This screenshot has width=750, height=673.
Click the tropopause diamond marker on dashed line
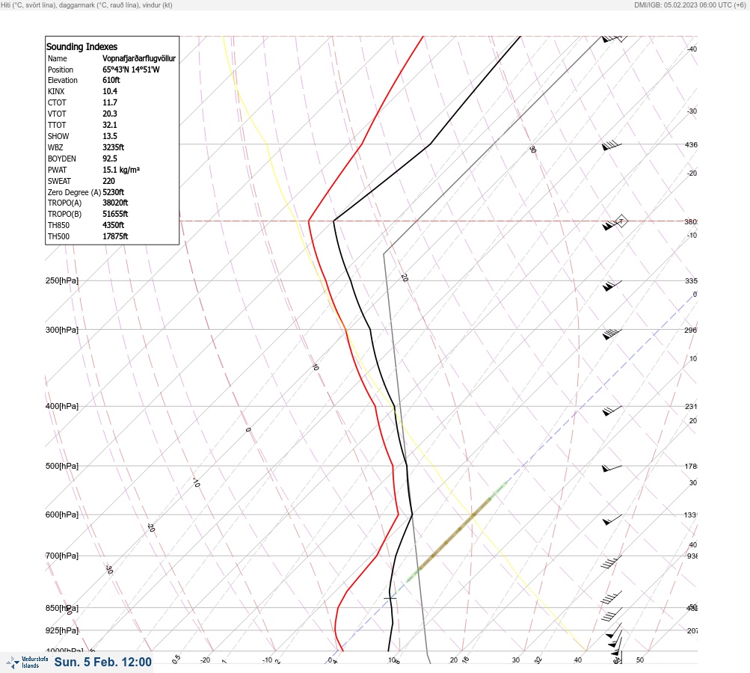[621, 221]
